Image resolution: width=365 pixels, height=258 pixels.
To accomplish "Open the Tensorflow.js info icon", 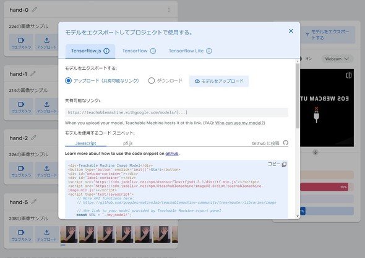I will click(x=106, y=51).
